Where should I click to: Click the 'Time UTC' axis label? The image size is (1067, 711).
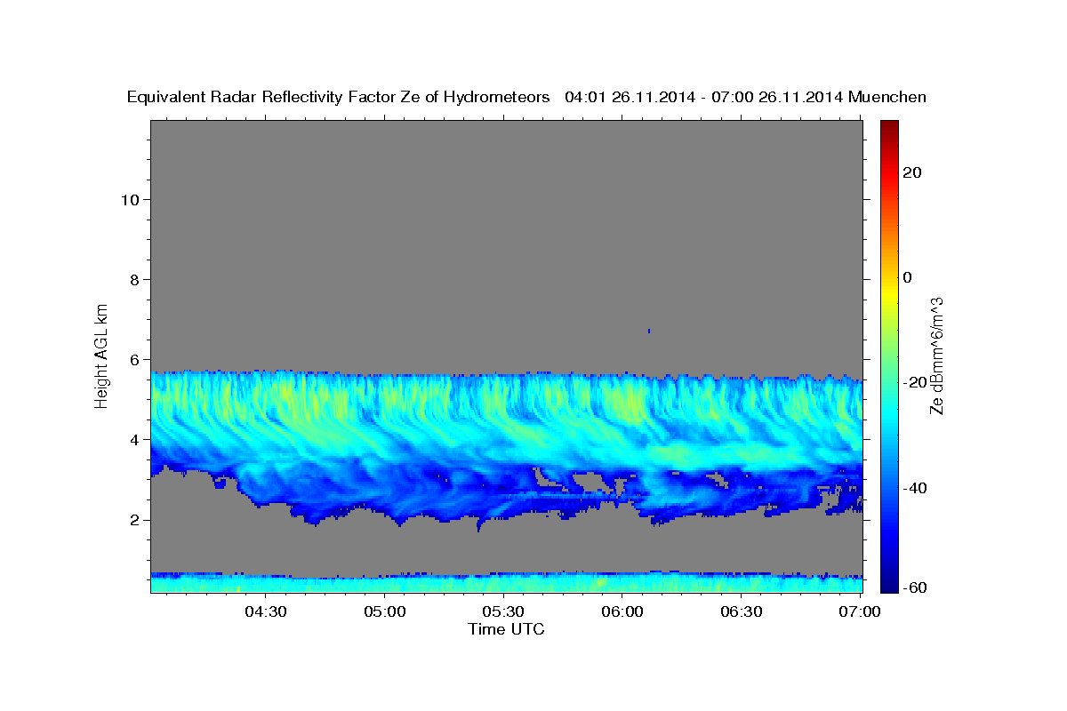[506, 629]
